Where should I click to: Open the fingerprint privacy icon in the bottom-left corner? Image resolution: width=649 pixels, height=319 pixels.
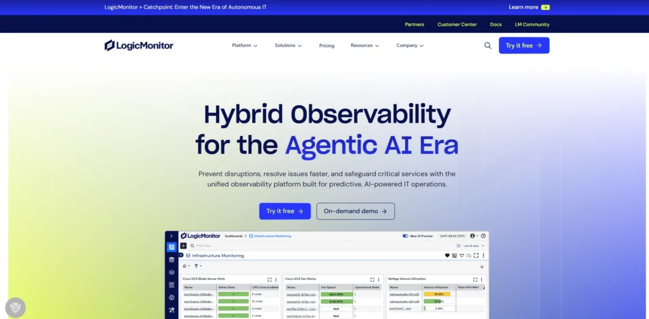point(15,308)
